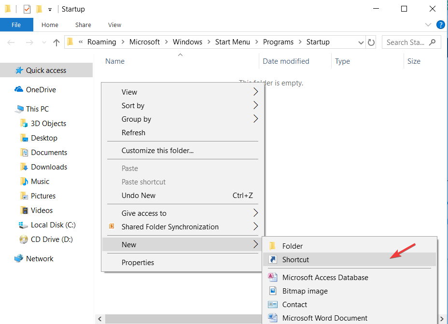Click the Shortcut icon in New submenu
Viewport: 448px width, 324px height.
pos(273,260)
